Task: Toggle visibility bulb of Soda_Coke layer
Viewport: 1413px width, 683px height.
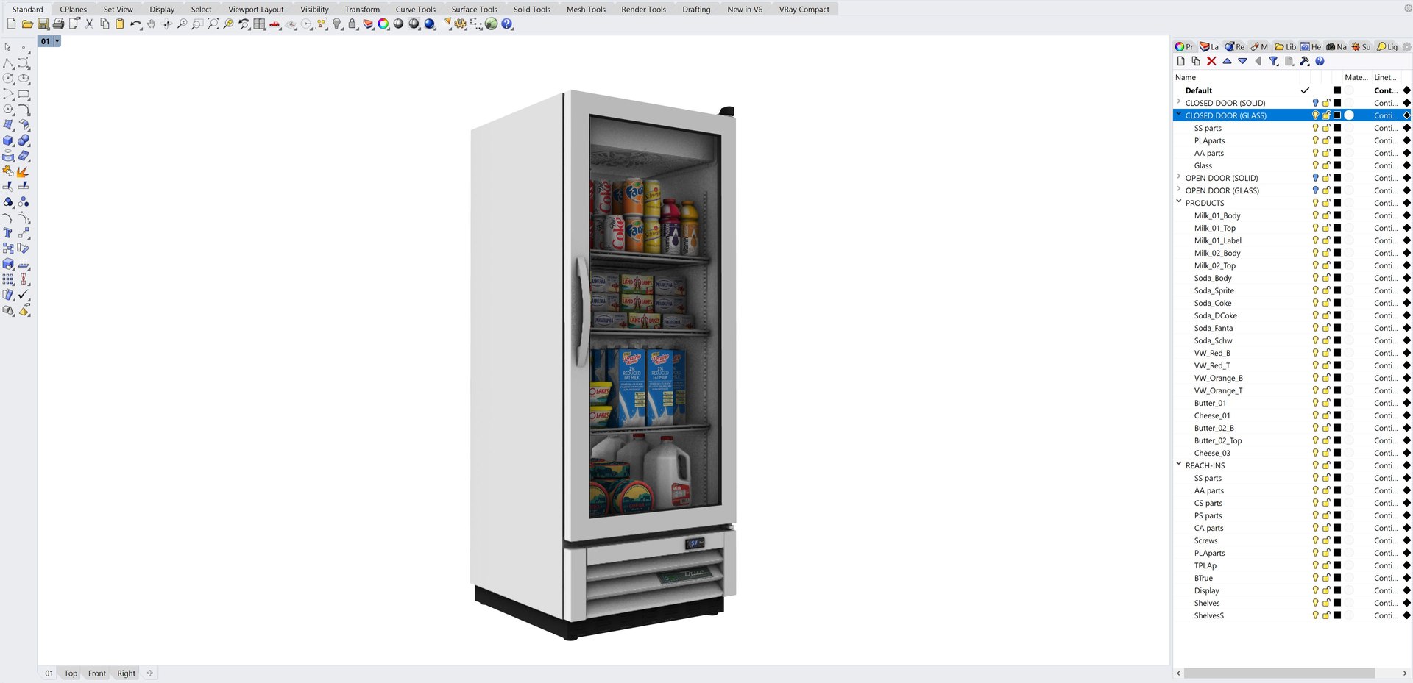Action: pos(1315,303)
